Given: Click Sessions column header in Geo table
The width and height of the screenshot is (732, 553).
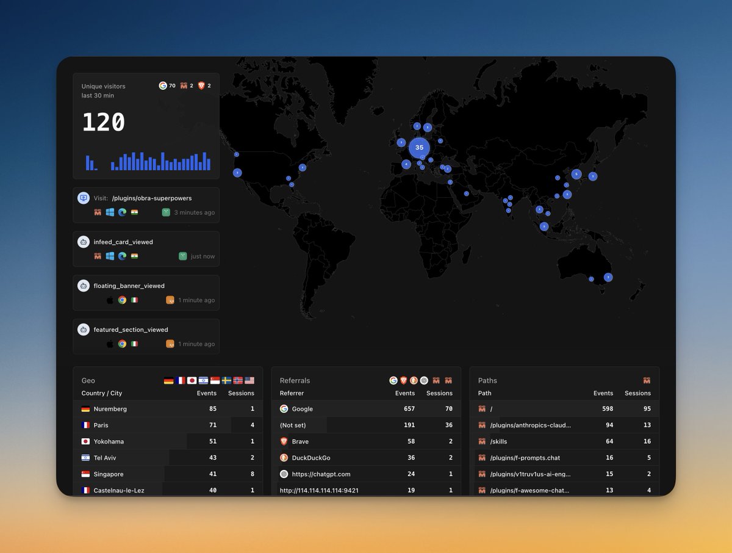Looking at the screenshot, I should 241,393.
